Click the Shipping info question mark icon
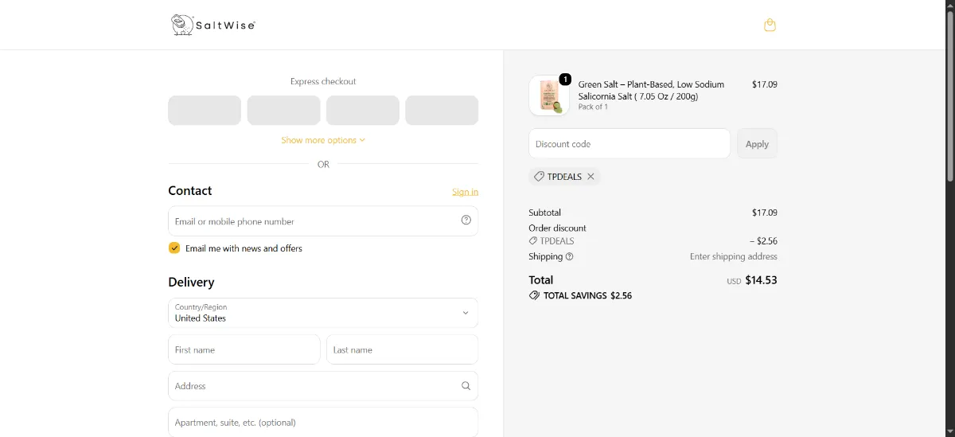 click(x=569, y=256)
